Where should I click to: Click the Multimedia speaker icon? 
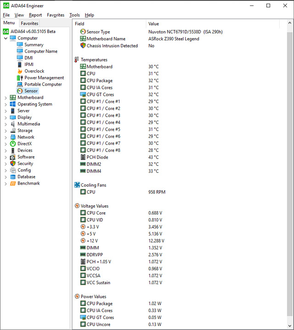pyautogui.click(x=13, y=124)
